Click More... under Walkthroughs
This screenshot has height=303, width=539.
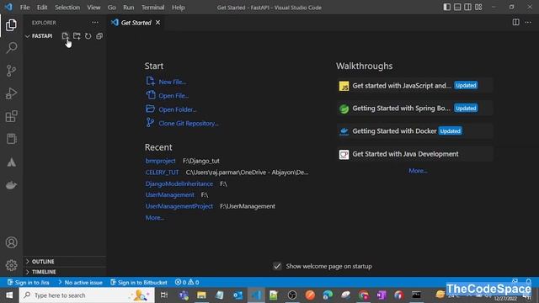[x=418, y=171]
